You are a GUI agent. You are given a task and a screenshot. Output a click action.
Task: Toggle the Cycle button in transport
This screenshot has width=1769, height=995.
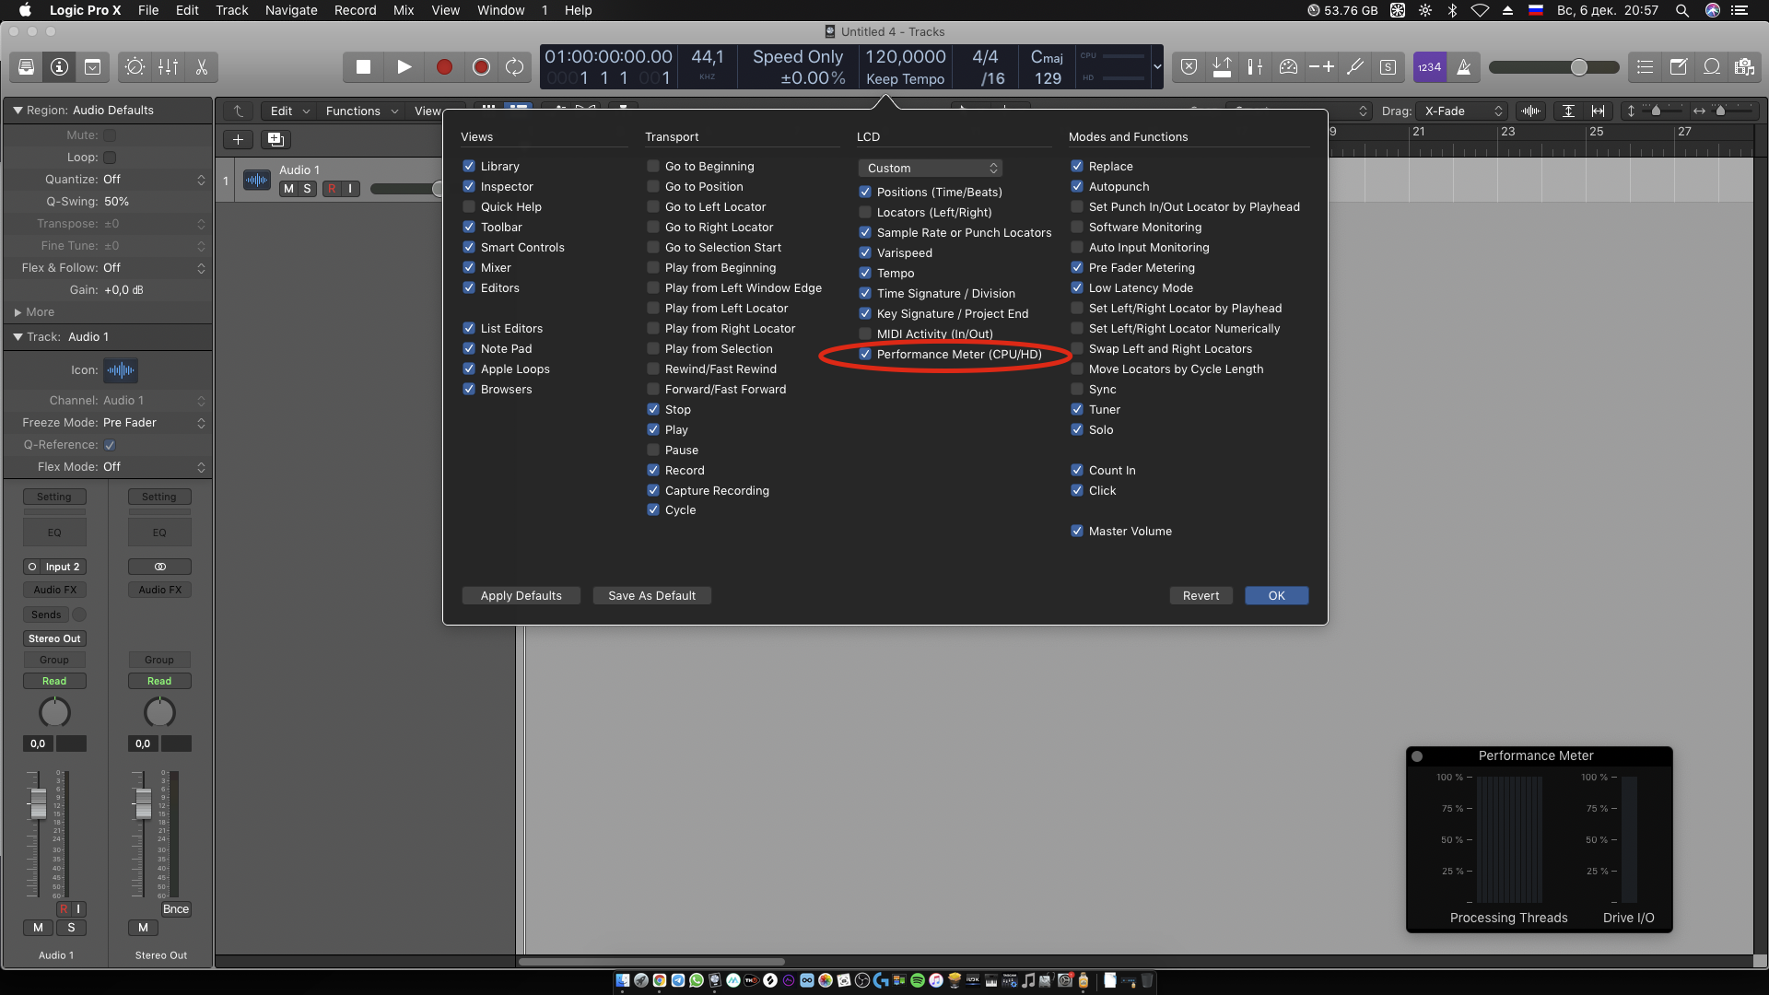(x=514, y=67)
